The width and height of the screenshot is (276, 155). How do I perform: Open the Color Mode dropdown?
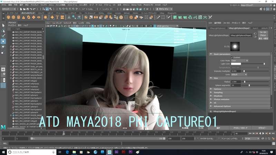pyautogui.click(x=239, y=61)
